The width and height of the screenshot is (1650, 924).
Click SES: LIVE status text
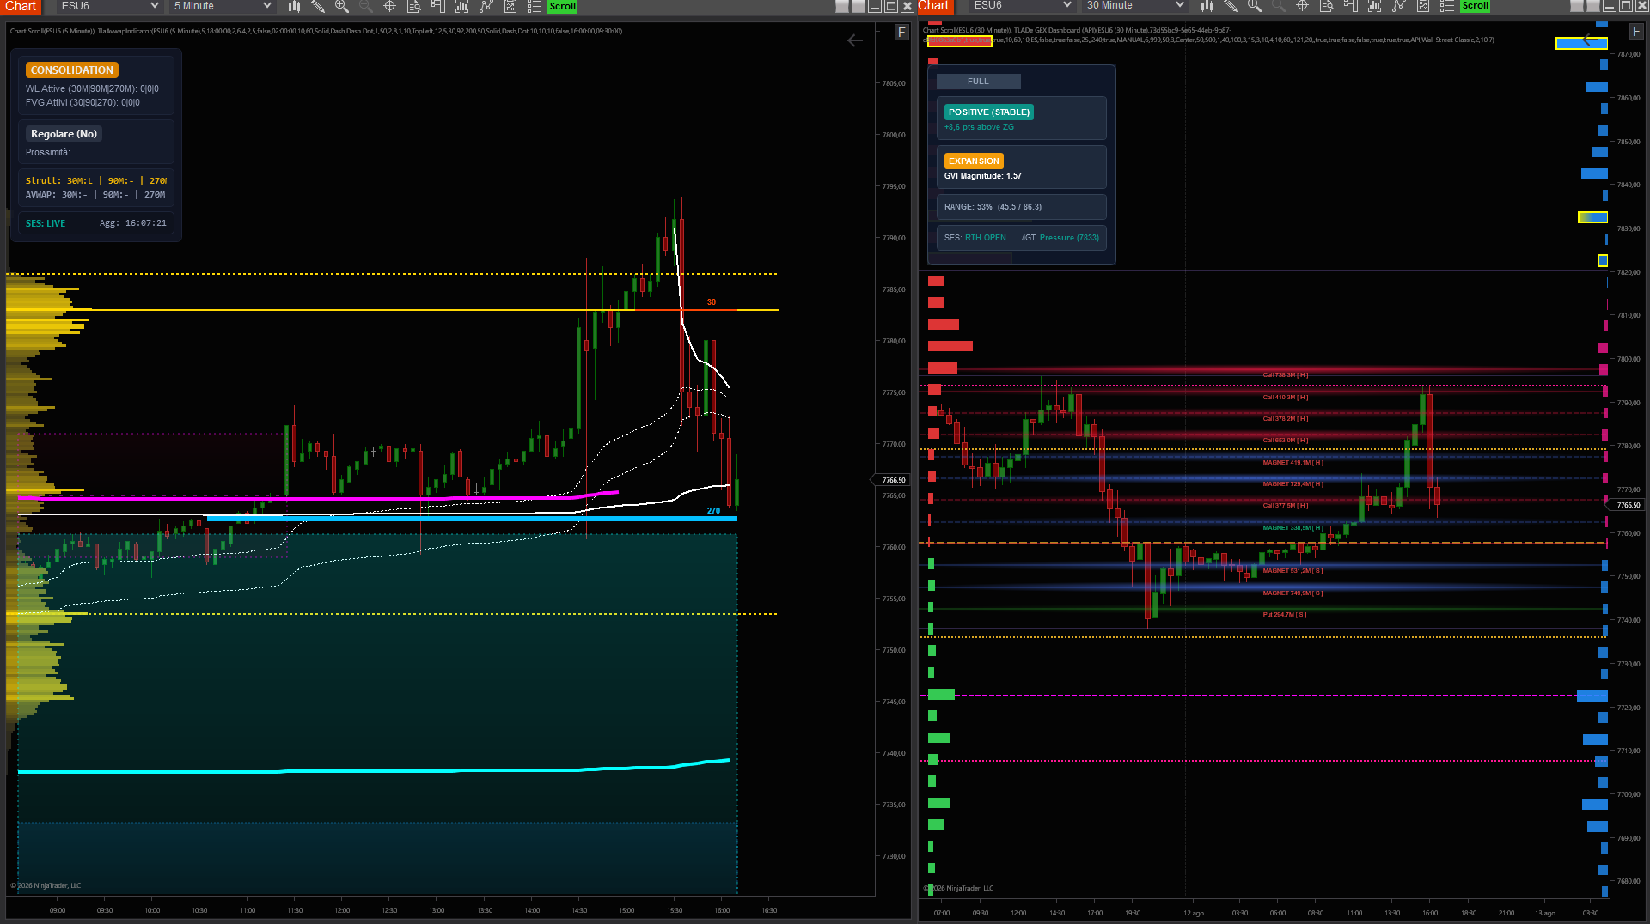[x=46, y=223]
